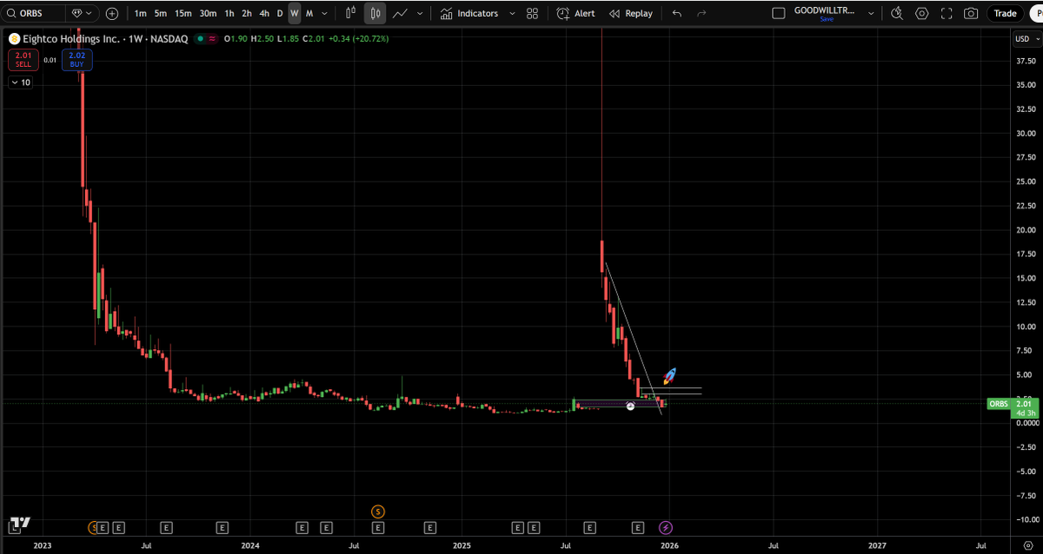Open the ORBS symbol search box
This screenshot has width=1043, height=554.
tap(35, 13)
